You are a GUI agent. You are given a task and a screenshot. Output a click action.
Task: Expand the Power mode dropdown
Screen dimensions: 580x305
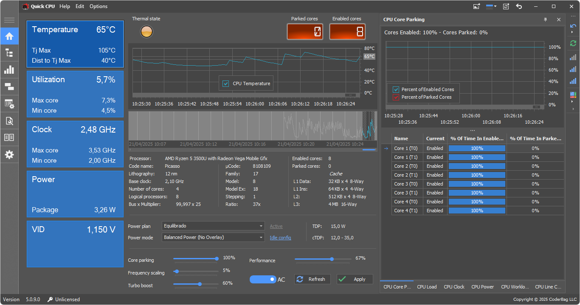pyautogui.click(x=213, y=237)
